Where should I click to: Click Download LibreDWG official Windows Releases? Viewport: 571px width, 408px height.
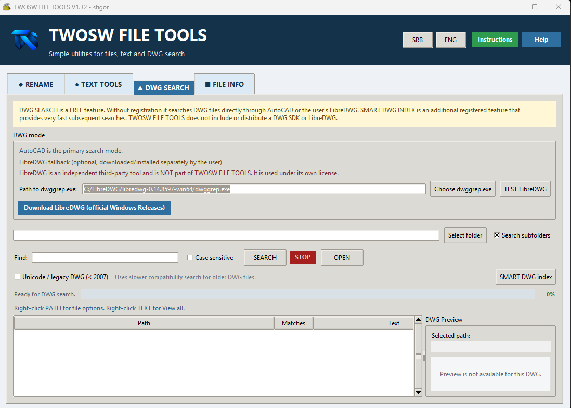click(95, 208)
